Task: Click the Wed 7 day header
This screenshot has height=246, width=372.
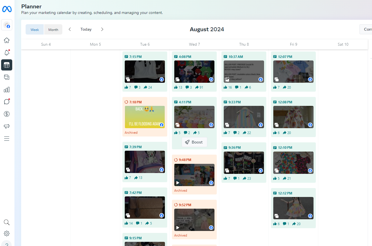Action: pyautogui.click(x=194, y=44)
